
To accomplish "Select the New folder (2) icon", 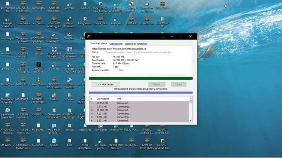I will 163,22.
